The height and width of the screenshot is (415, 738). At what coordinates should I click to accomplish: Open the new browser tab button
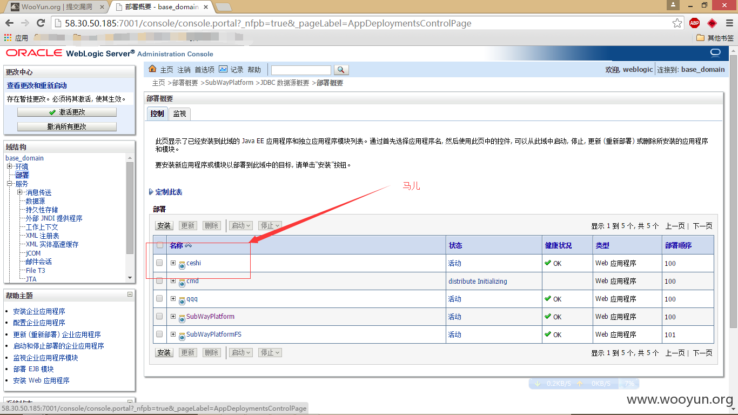coord(224,7)
